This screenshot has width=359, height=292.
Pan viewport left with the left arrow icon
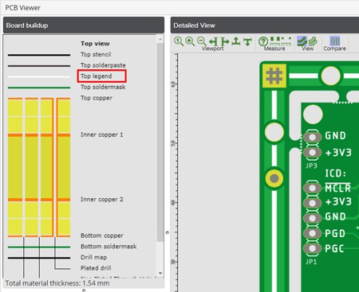pyautogui.click(x=213, y=41)
